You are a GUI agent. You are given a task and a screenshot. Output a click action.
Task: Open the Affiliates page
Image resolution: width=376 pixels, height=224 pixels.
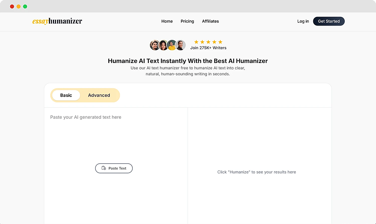tap(210, 21)
